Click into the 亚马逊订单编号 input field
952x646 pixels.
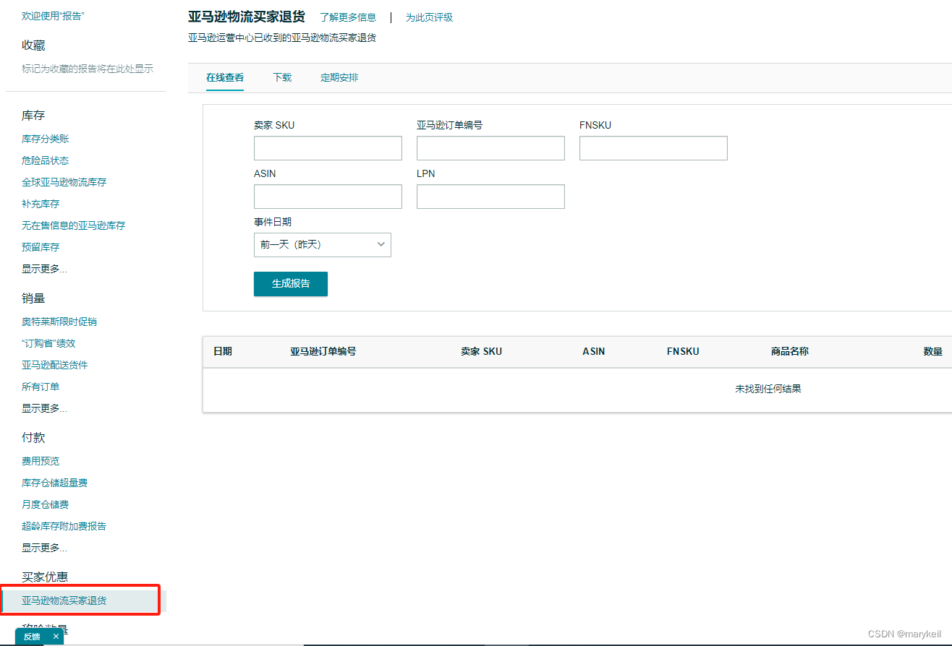[490, 148]
